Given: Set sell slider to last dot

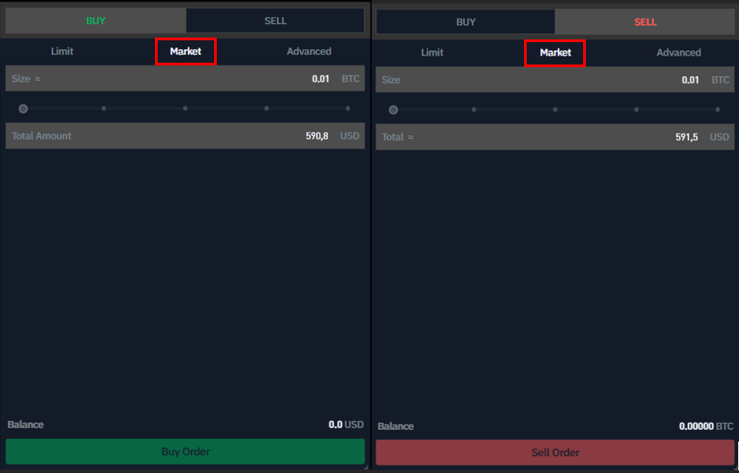Looking at the screenshot, I should [718, 110].
